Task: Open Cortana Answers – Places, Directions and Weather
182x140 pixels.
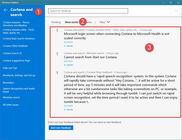Action: pyautogui.click(x=16, y=24)
